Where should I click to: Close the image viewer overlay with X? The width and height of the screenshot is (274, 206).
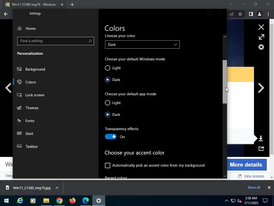point(261,27)
